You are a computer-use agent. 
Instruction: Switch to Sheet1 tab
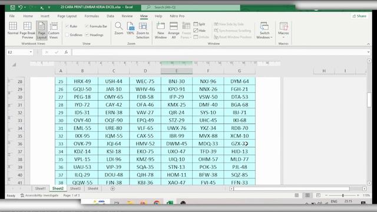pos(40,188)
